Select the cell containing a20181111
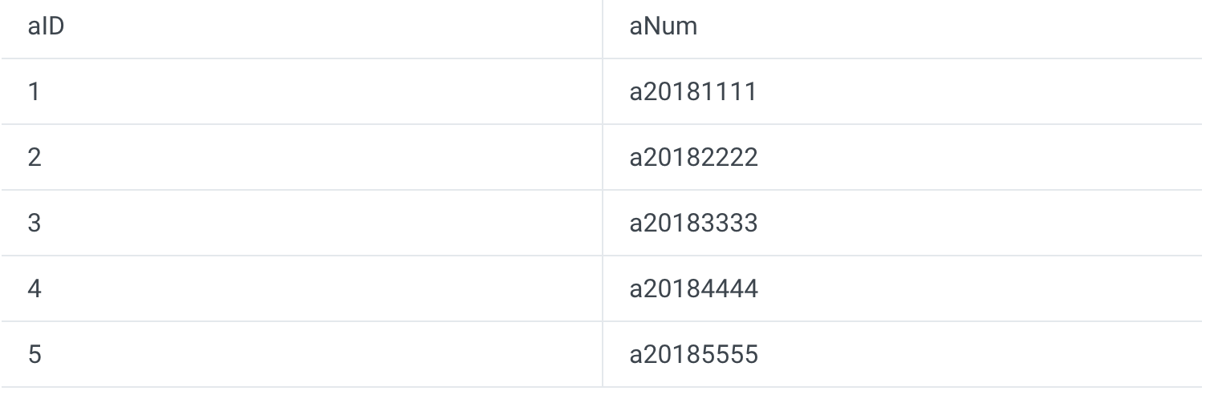1210x399 pixels. (692, 92)
